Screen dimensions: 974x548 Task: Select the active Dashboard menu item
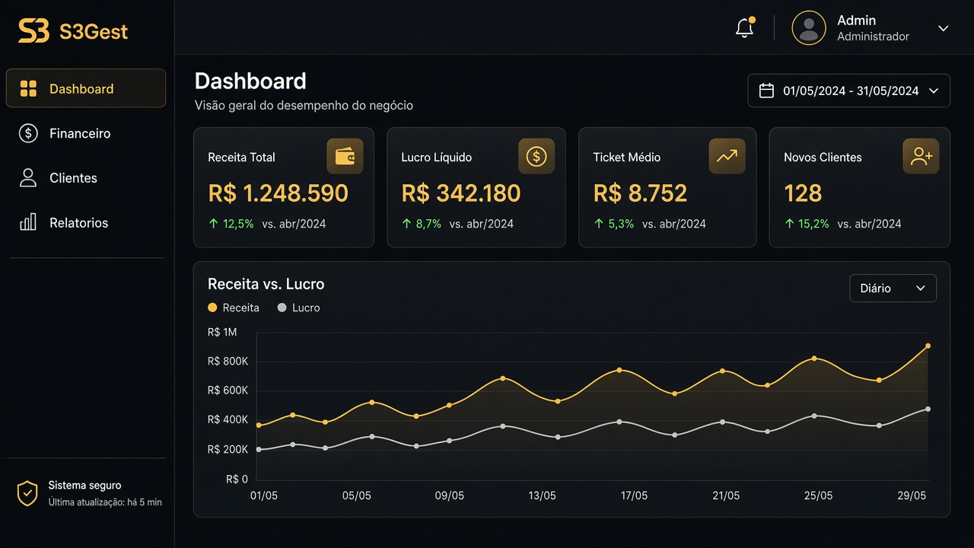(86, 88)
